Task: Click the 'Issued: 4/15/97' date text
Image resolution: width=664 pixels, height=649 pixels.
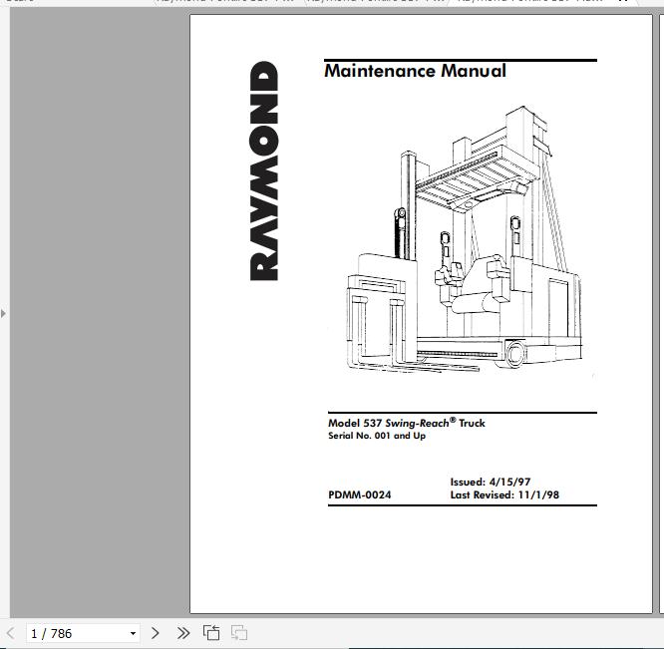Action: point(491,482)
